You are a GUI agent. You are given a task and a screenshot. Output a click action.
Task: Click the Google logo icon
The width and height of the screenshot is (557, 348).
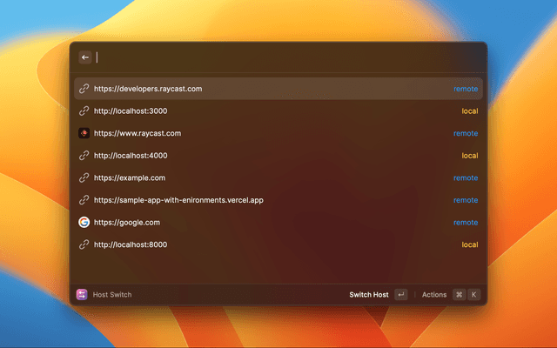84,223
